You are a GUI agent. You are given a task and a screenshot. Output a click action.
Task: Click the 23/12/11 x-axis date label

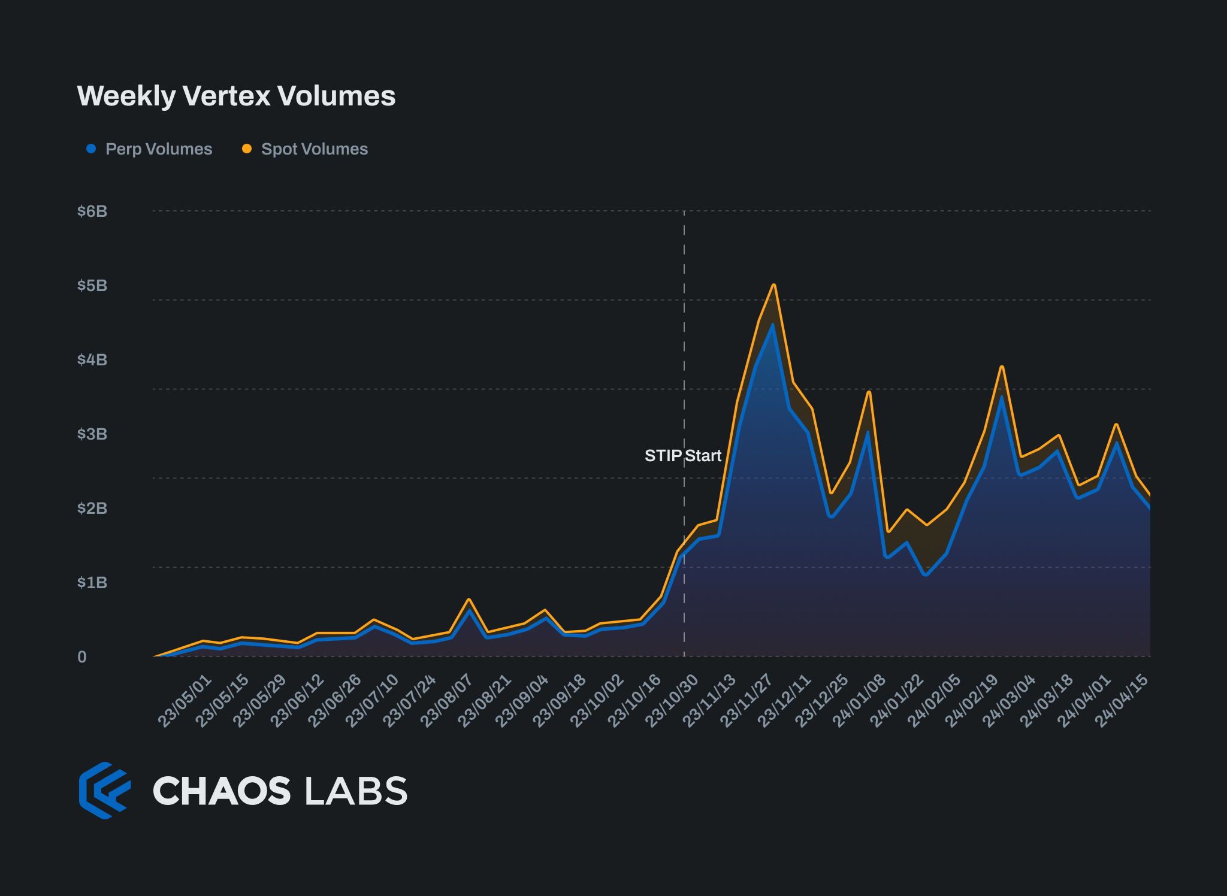coord(784,701)
